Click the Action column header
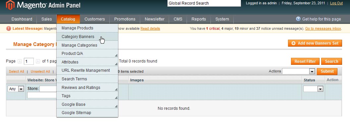This screenshot has width=350, height=122. click(332, 80)
